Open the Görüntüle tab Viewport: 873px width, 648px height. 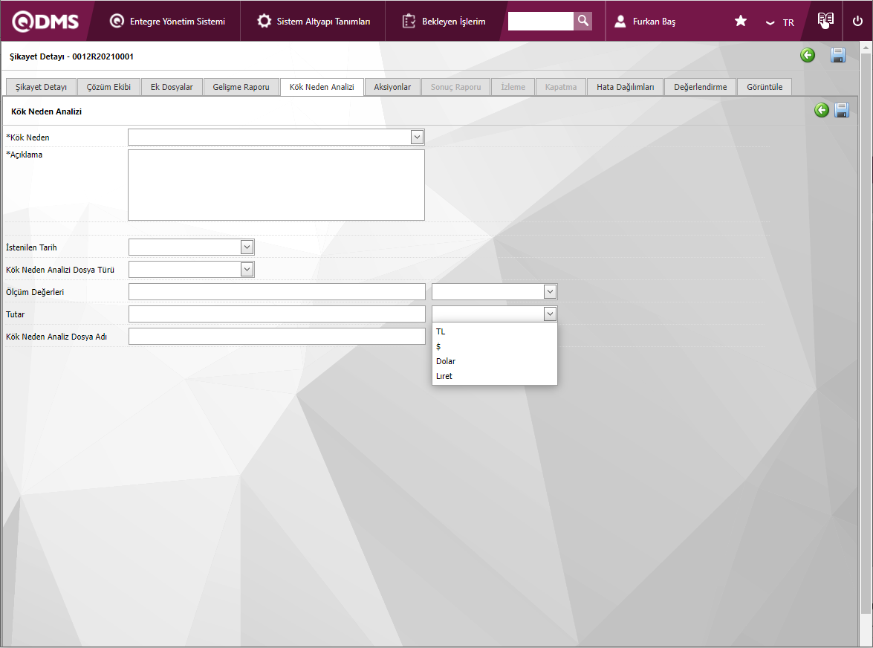point(765,87)
